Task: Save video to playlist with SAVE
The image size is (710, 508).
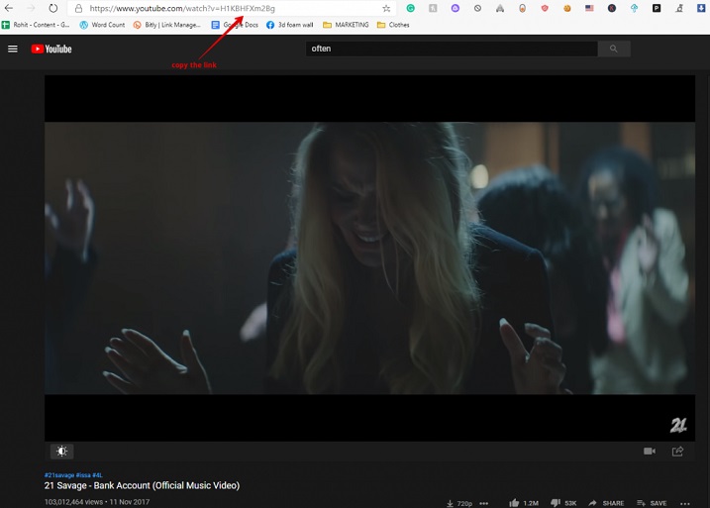Action: [652, 503]
